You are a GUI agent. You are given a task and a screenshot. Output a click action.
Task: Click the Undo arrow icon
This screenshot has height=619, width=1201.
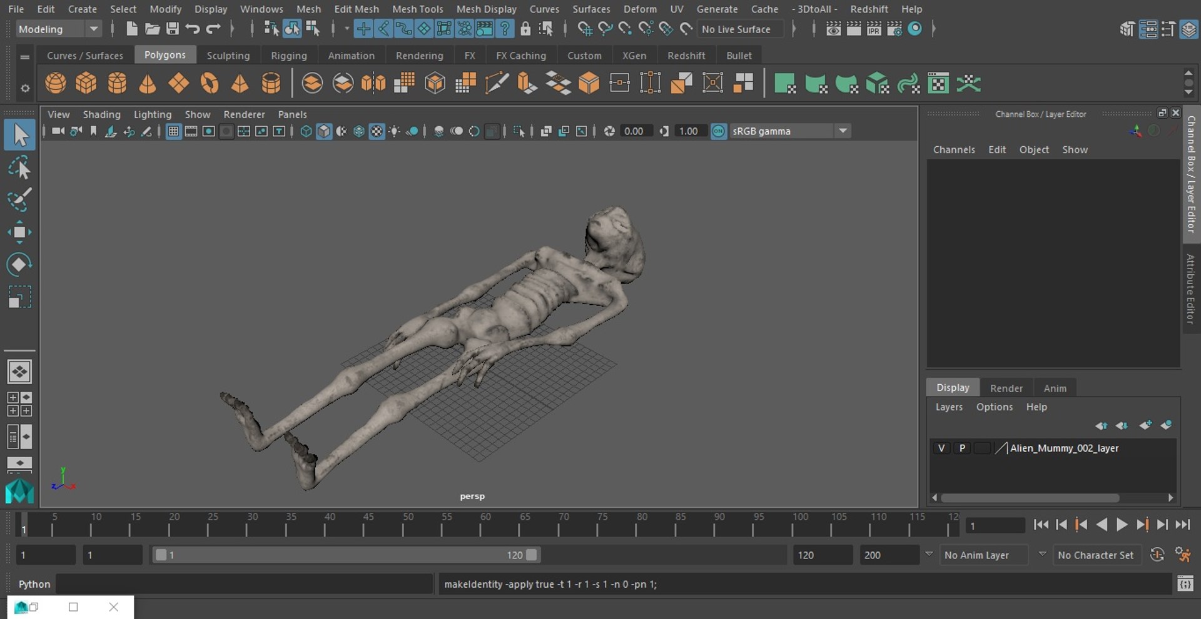coord(193,29)
